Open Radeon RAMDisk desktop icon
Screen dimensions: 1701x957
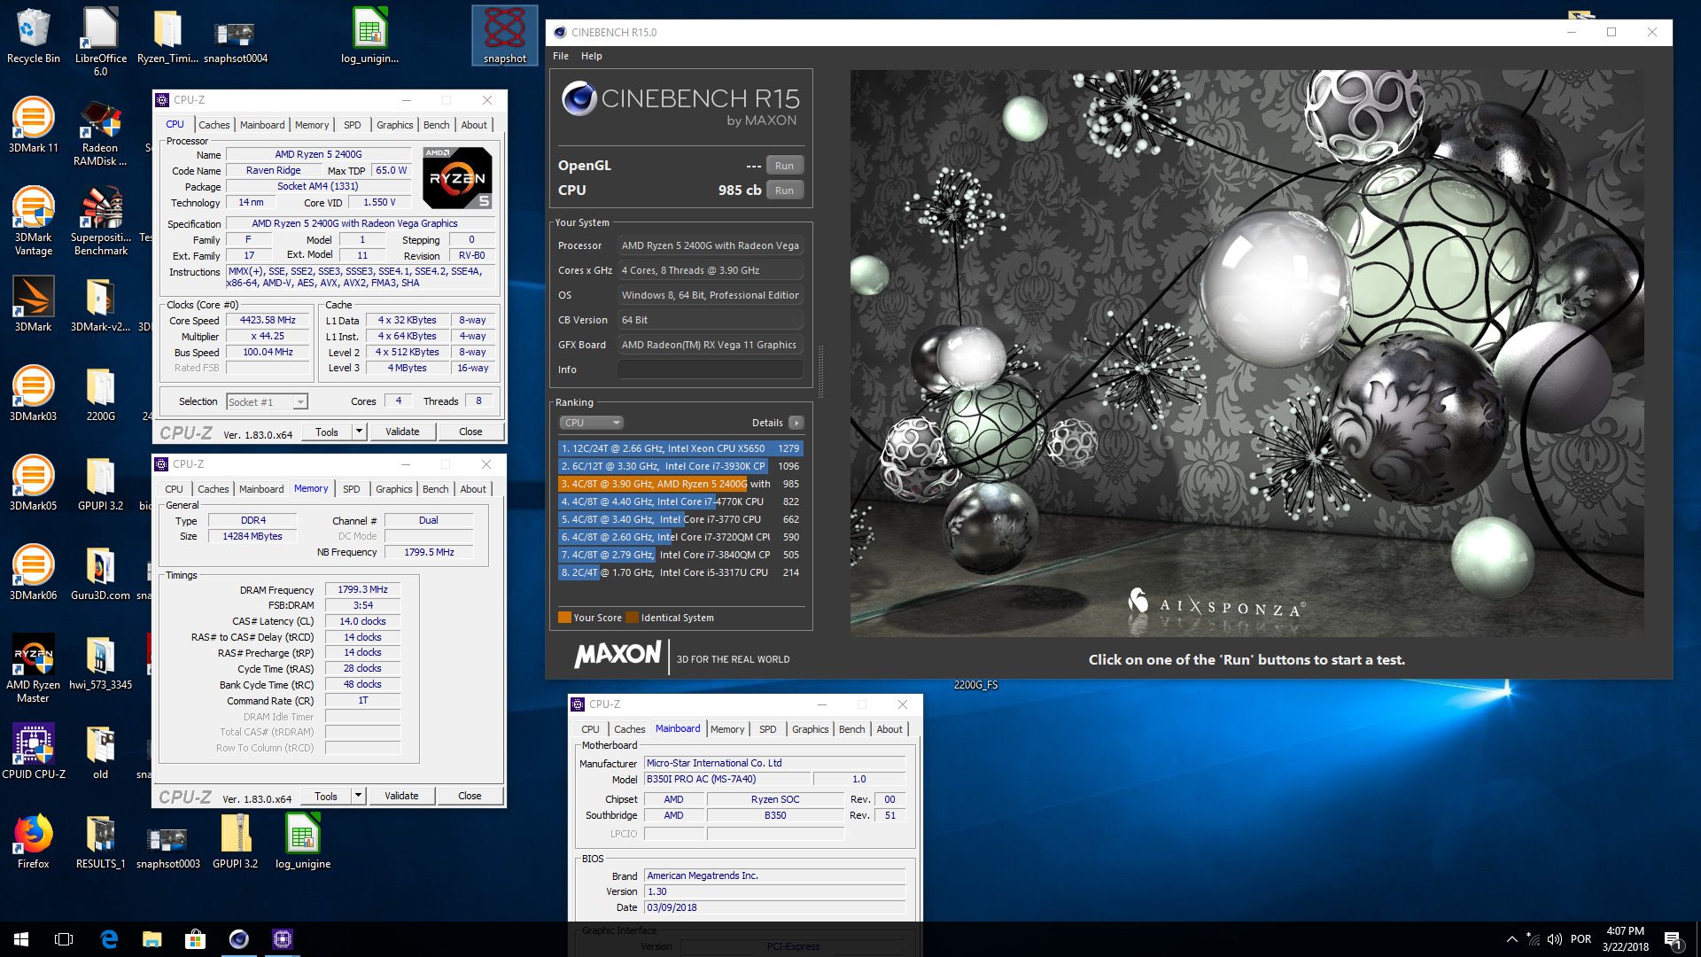pyautogui.click(x=100, y=132)
